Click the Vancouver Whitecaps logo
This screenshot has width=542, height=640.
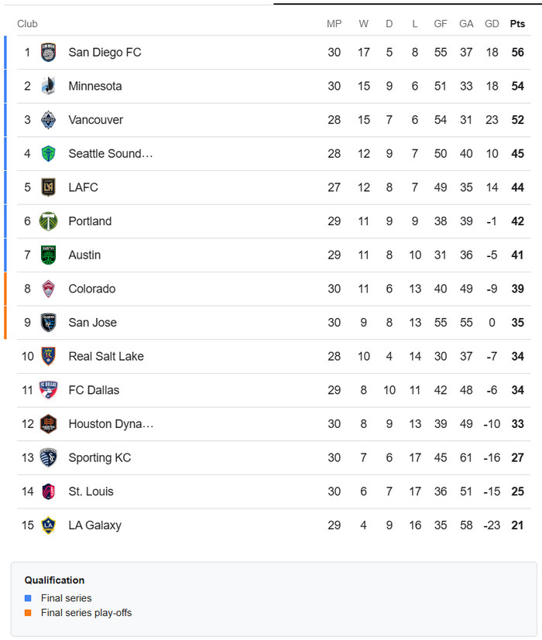tap(48, 120)
